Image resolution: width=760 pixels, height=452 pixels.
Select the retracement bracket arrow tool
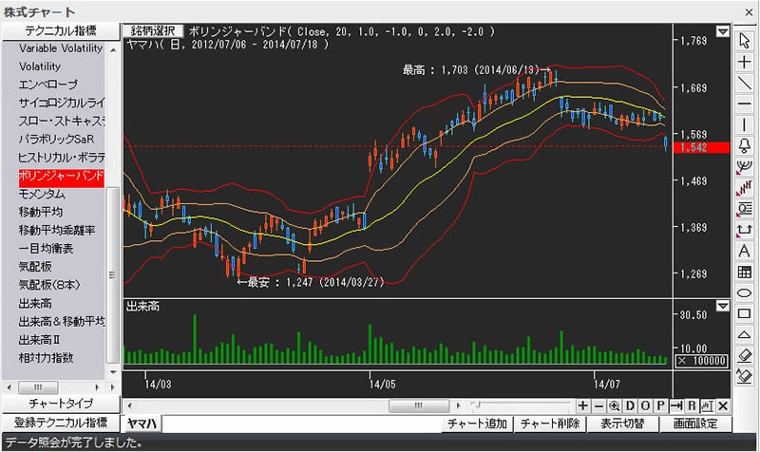pos(744,230)
